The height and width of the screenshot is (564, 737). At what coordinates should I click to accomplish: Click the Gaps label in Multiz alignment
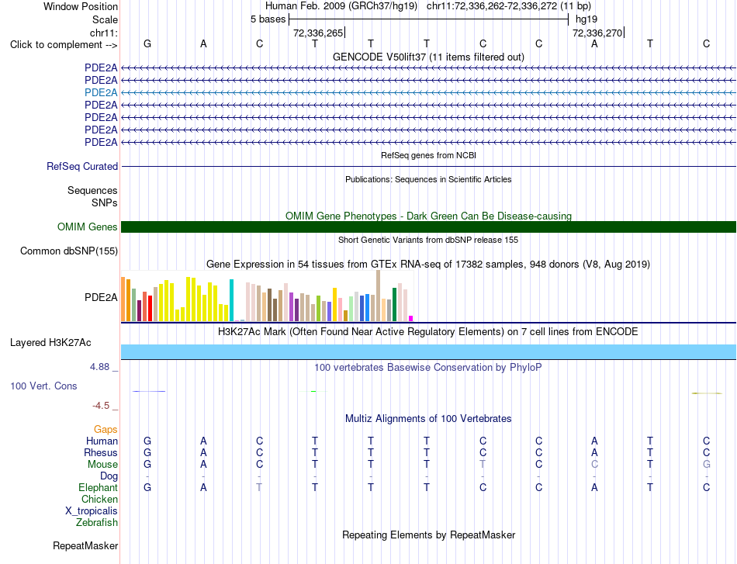[x=106, y=429]
